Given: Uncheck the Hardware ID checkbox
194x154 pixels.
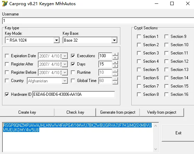Looking at the screenshot, I should coord(7,94).
